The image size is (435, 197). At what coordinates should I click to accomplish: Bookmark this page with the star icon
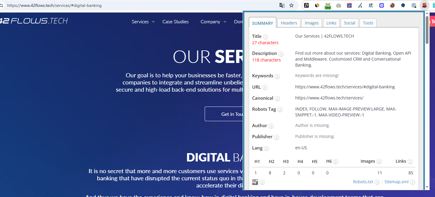[x=291, y=5]
